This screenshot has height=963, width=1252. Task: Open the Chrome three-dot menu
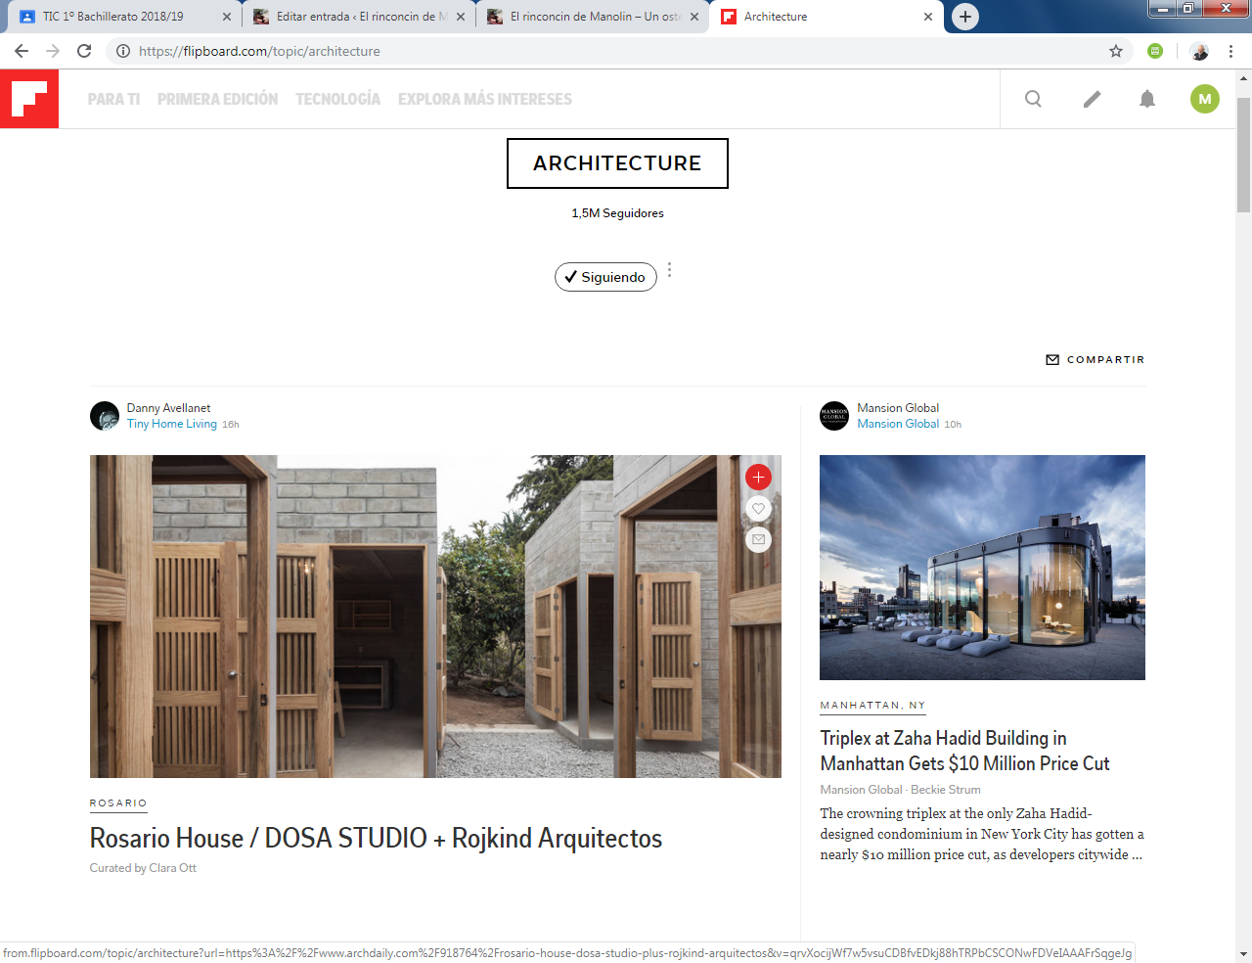click(x=1230, y=51)
